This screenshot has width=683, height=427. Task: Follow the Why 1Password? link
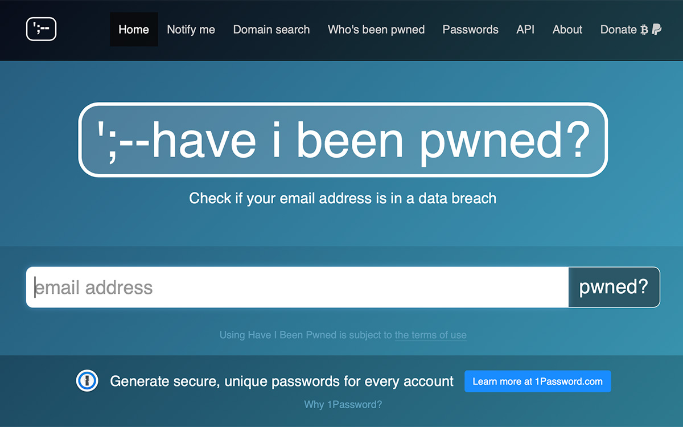(343, 405)
